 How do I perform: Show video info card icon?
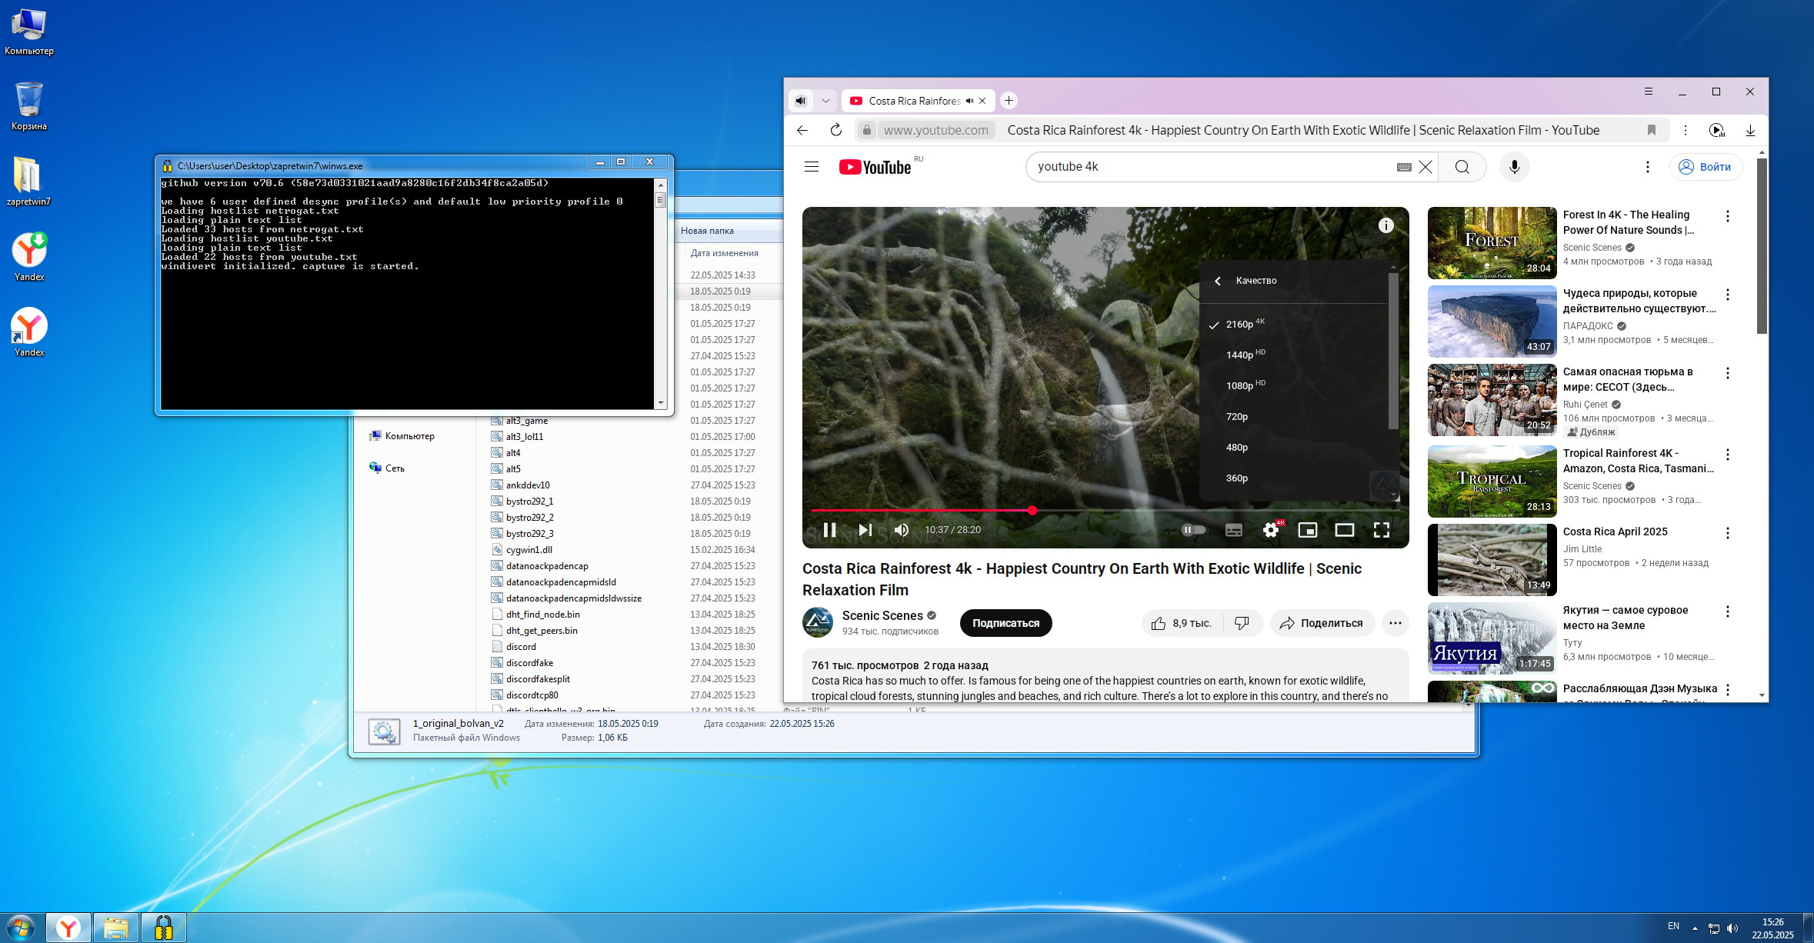[1386, 225]
